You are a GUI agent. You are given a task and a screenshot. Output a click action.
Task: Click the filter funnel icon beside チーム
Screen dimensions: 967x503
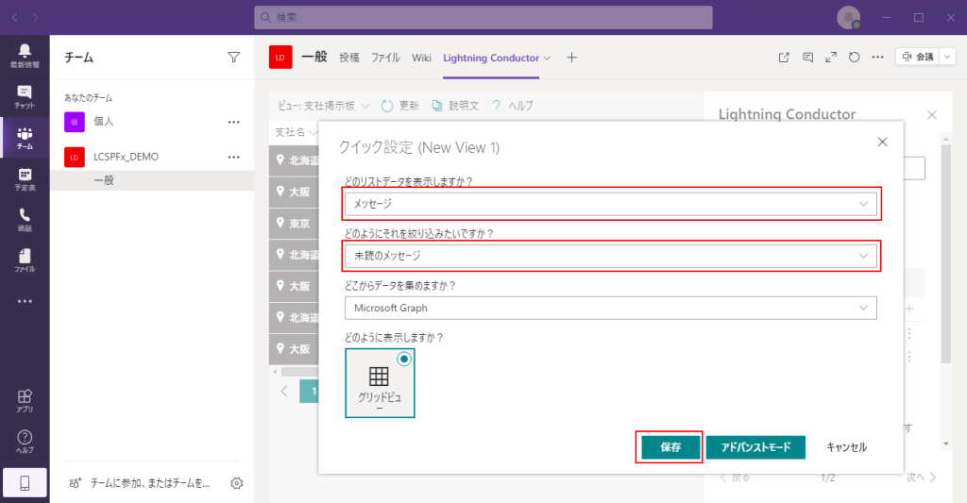233,58
